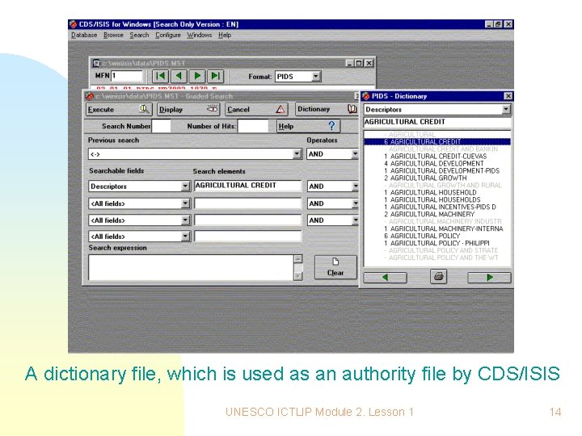The height and width of the screenshot is (436, 582).
Task: Open the Configure menu
Action: [168, 35]
